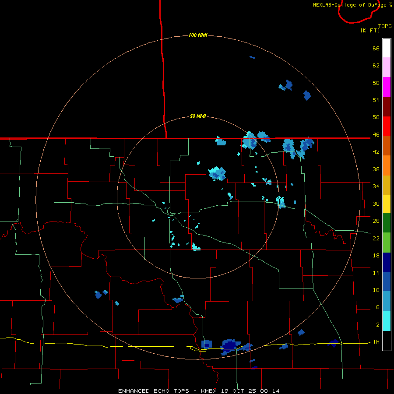Click the cyan 2 kft legend swatch
394x394 pixels.
(387, 321)
